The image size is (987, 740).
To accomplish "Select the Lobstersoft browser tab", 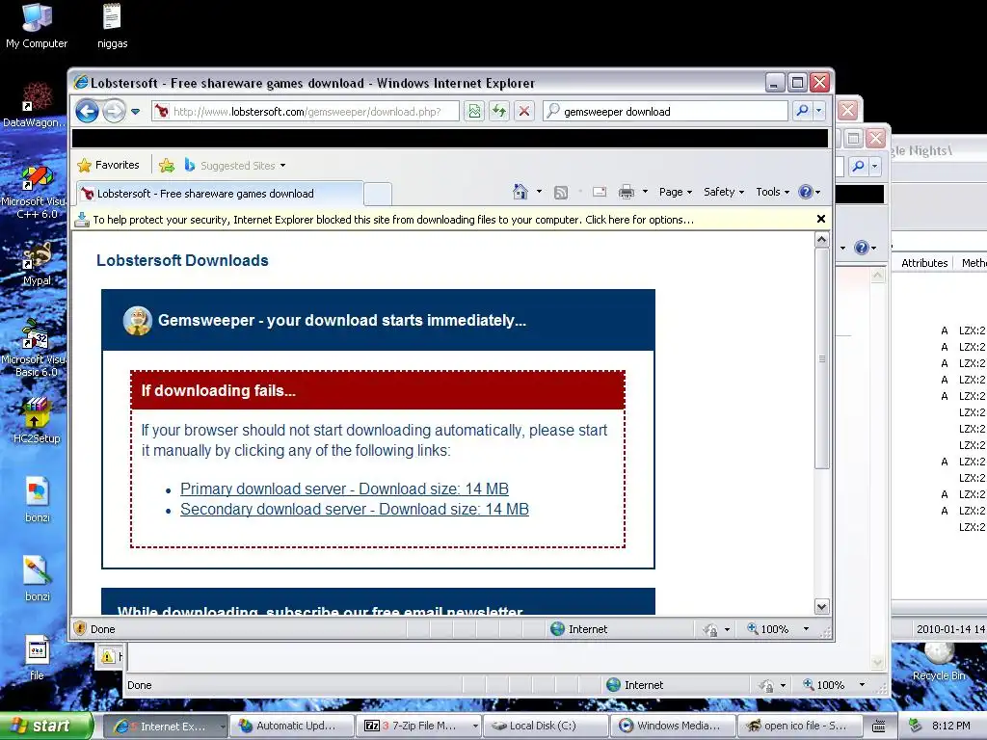I will [219, 193].
